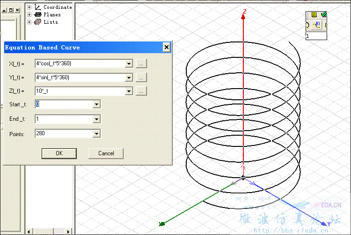Viewport: 351px width, 235px height.
Task: Open the Points dropdown
Action: 96,134
